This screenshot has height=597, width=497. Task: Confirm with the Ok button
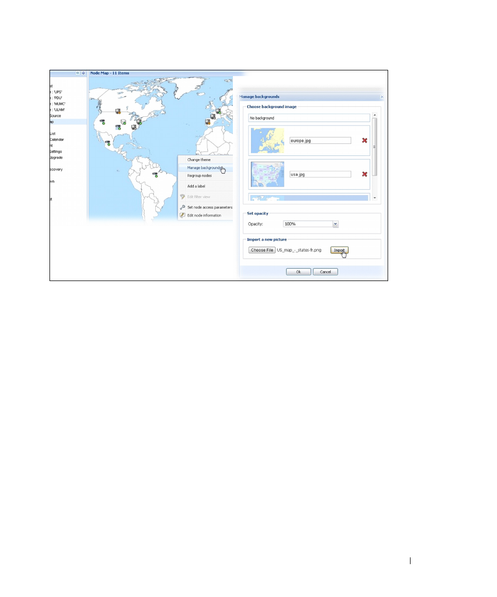point(299,272)
